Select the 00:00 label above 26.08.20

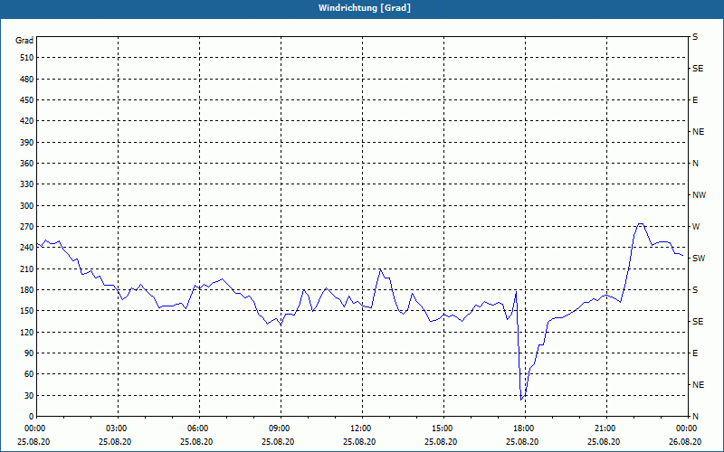click(685, 428)
